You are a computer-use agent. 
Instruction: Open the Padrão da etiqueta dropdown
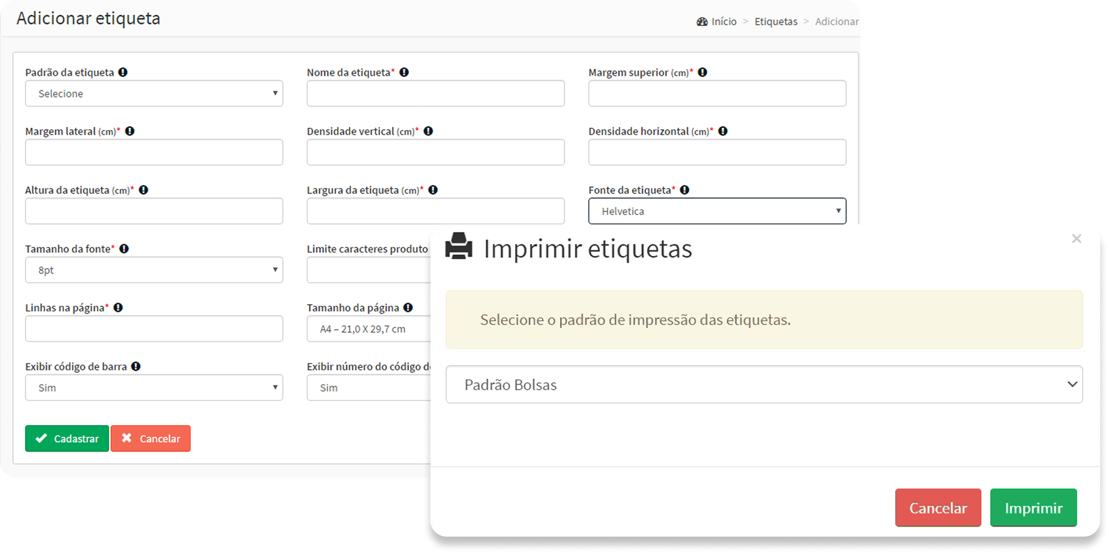point(154,93)
